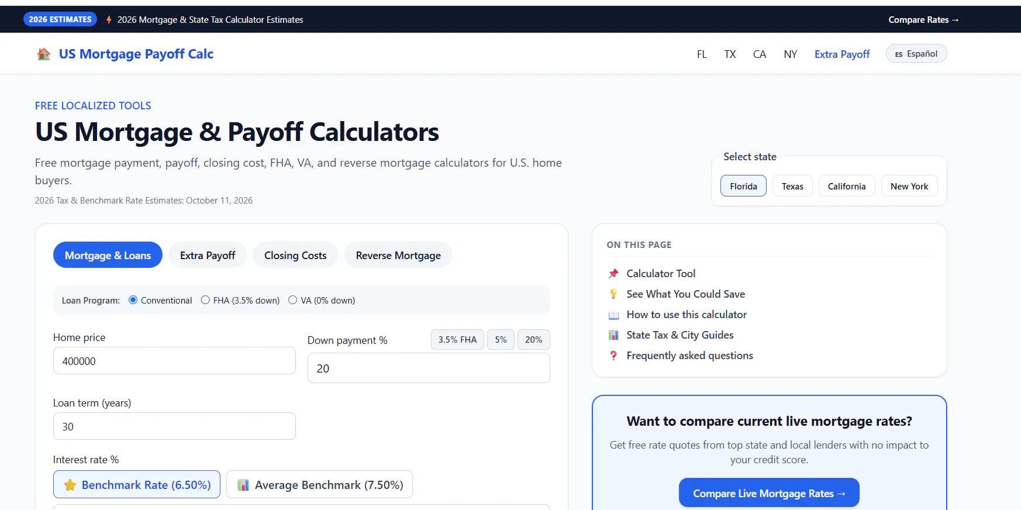This screenshot has width=1021, height=510.
Task: Set down payment with the 3.5% FHA preset
Action: click(457, 340)
